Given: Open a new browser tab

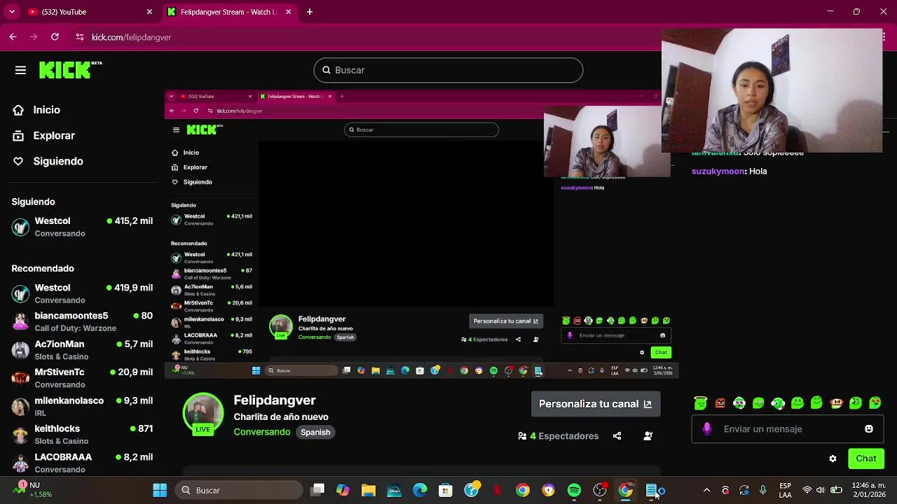Looking at the screenshot, I should (310, 12).
